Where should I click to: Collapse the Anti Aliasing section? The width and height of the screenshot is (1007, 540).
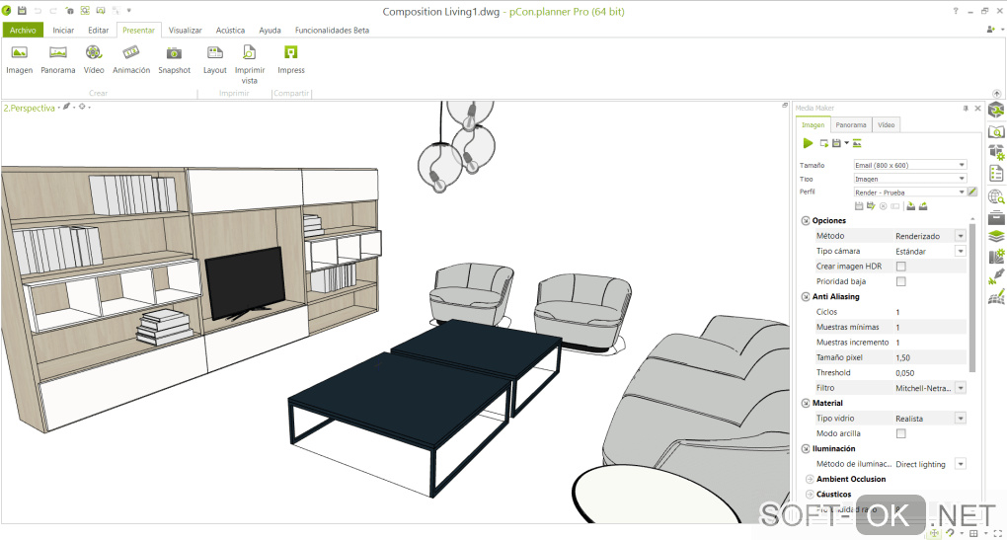(x=806, y=296)
